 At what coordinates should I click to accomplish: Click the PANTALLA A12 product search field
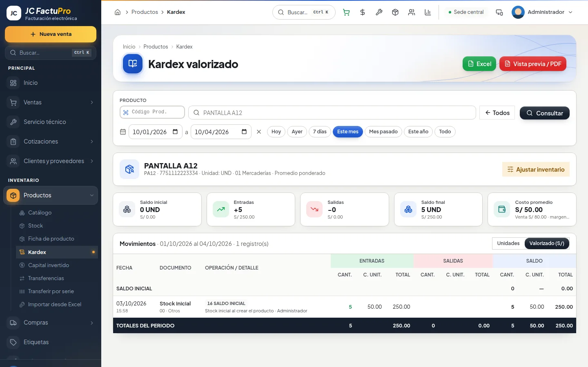332,113
